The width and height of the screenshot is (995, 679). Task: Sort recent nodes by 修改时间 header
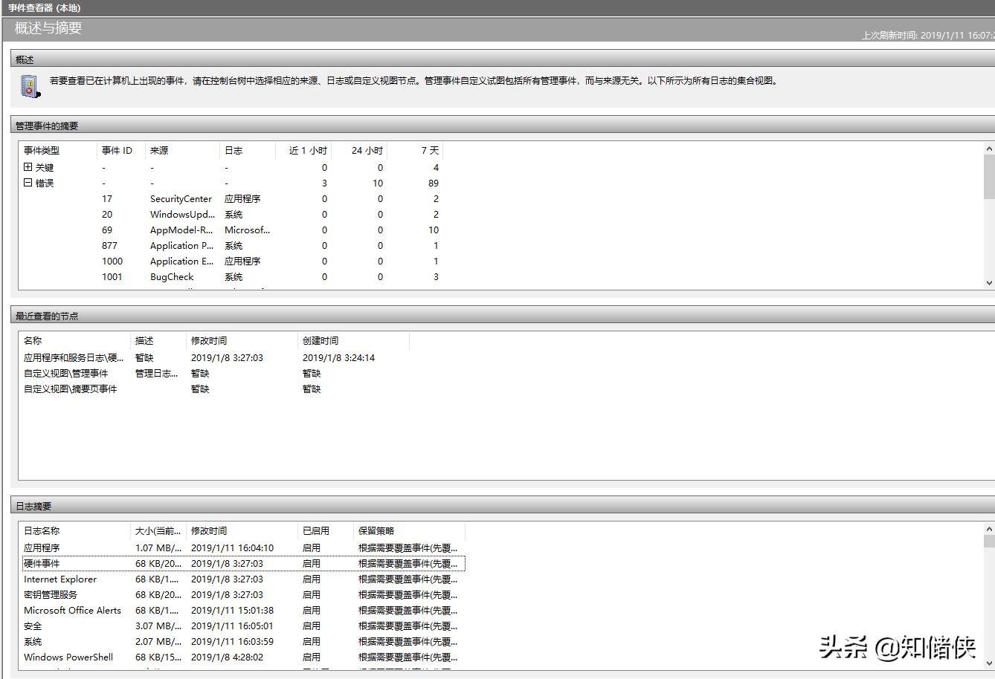click(242, 340)
